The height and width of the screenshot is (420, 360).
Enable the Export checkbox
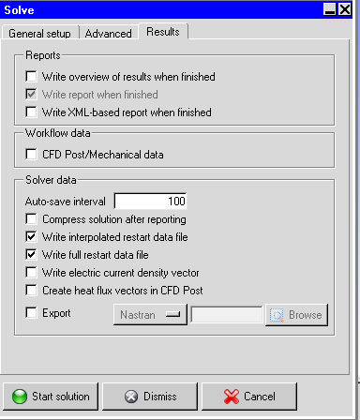click(x=31, y=313)
